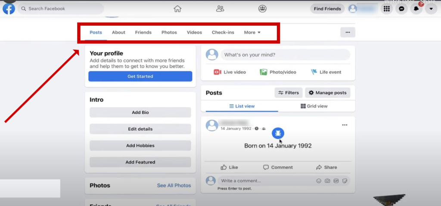Switch to Grid view

point(314,106)
